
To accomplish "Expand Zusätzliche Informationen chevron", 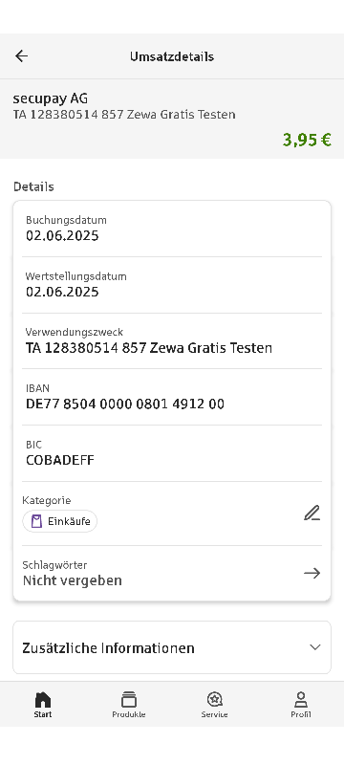I will (315, 647).
